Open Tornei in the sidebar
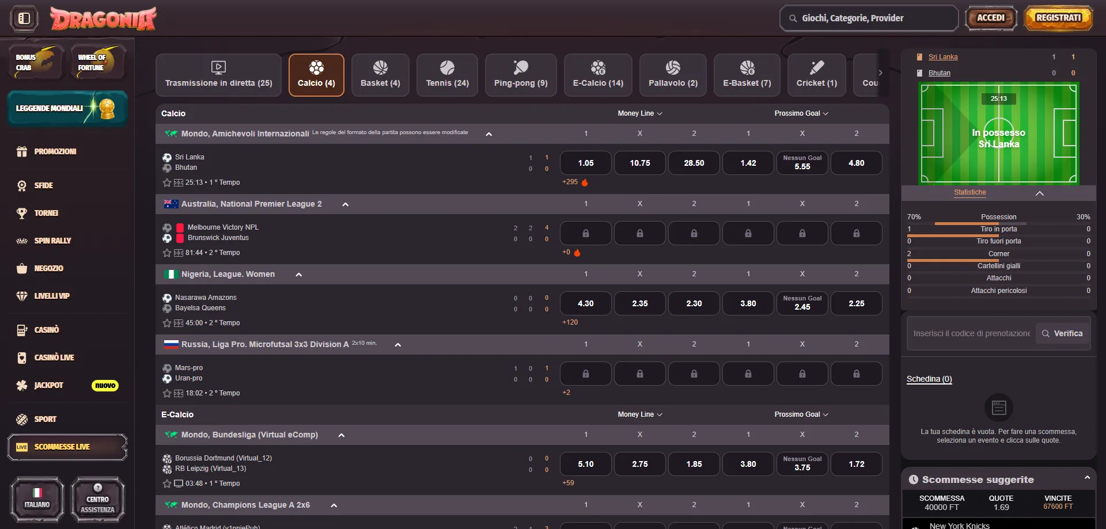The width and height of the screenshot is (1106, 529). pos(46,213)
